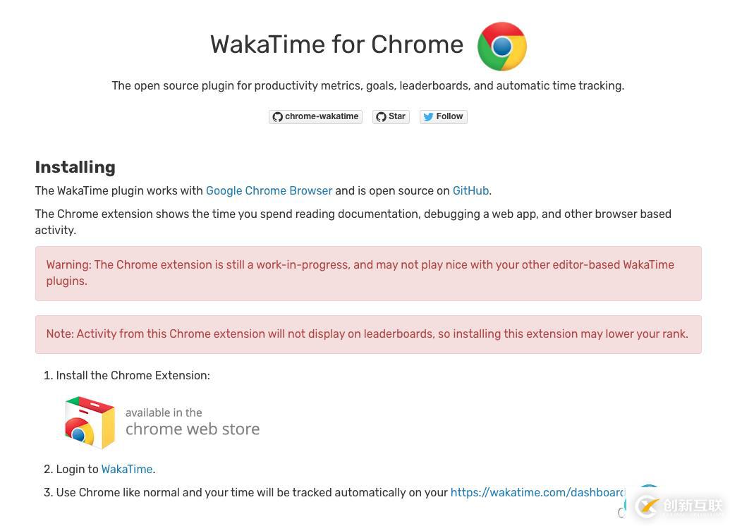Viewport: 730px width, 526px height.
Task: Open the chrome-wakatime GitHub repository button
Action: [x=315, y=116]
